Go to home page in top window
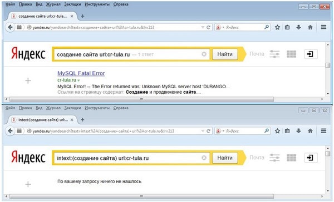Screen dimensions: 334x202 [x=310, y=27]
